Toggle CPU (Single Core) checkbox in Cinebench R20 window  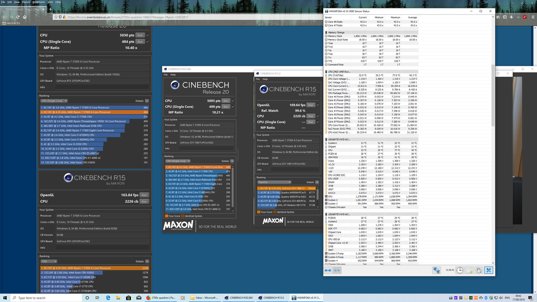point(233,107)
